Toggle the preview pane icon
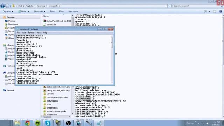This screenshot has width=224, height=126. 215,12
